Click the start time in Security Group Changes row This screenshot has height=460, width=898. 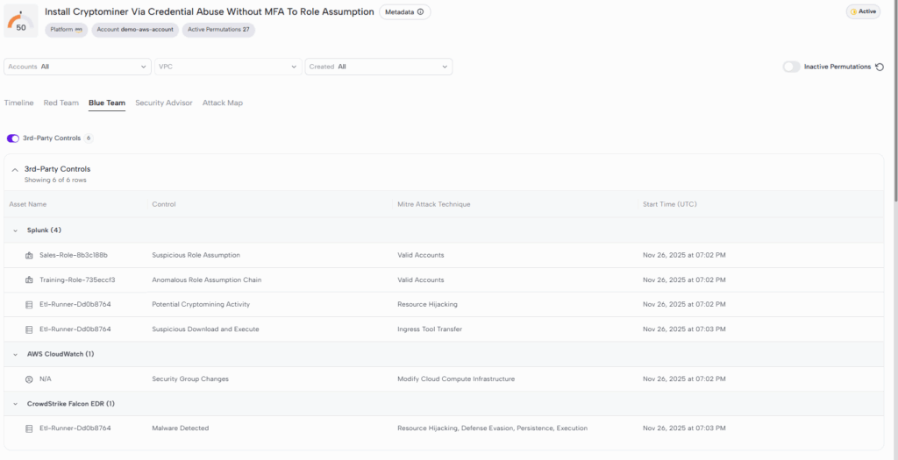(x=684, y=379)
